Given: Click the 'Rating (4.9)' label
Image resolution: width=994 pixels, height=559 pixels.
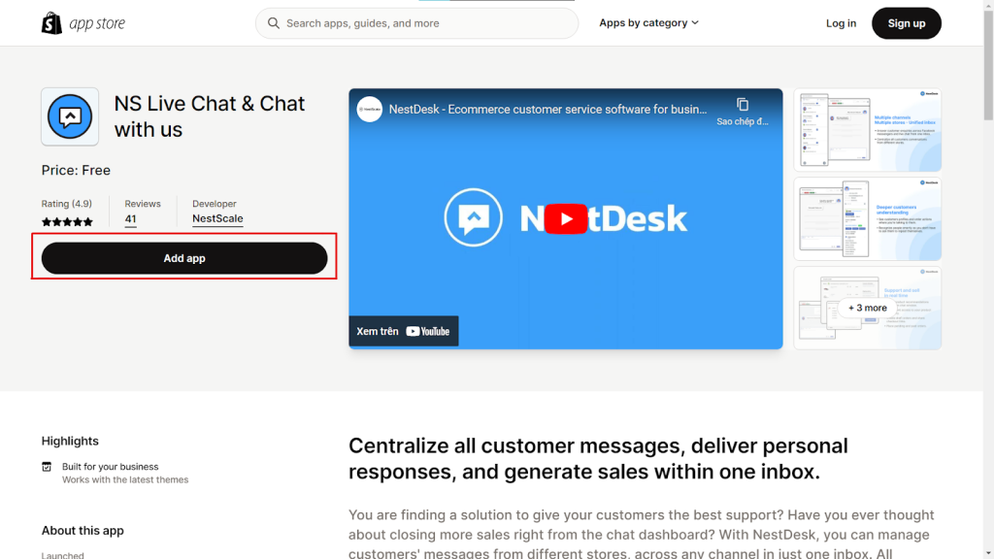Looking at the screenshot, I should [x=67, y=204].
